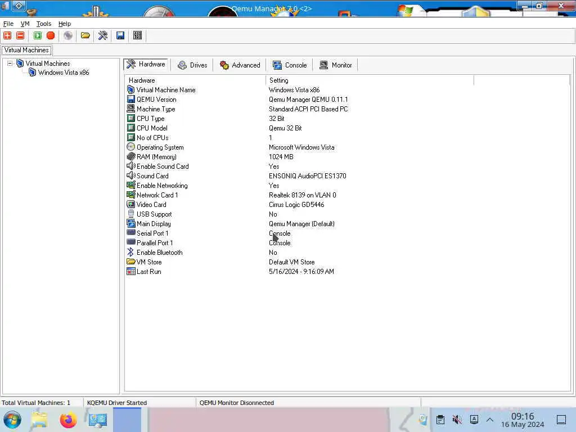Click the CPU Model chip icon
576x432 pixels.
pyautogui.click(x=130, y=128)
